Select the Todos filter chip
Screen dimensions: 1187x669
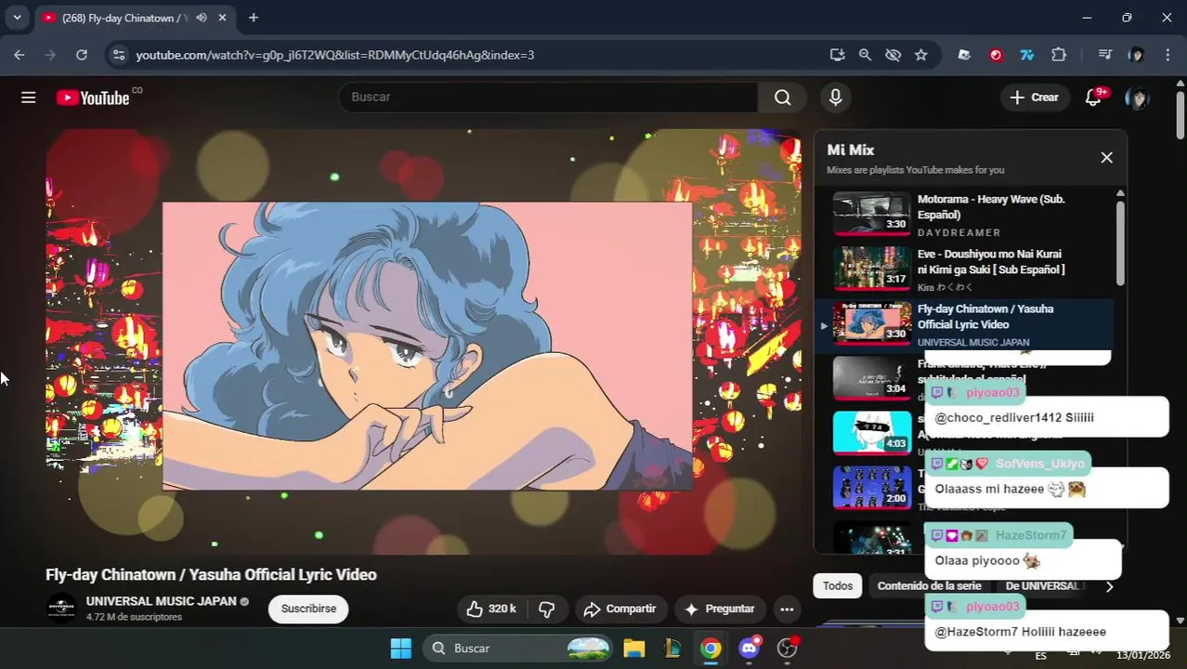click(x=837, y=586)
